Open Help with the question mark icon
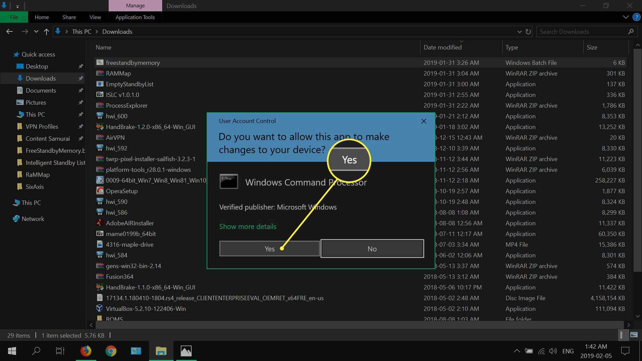 tap(636, 17)
